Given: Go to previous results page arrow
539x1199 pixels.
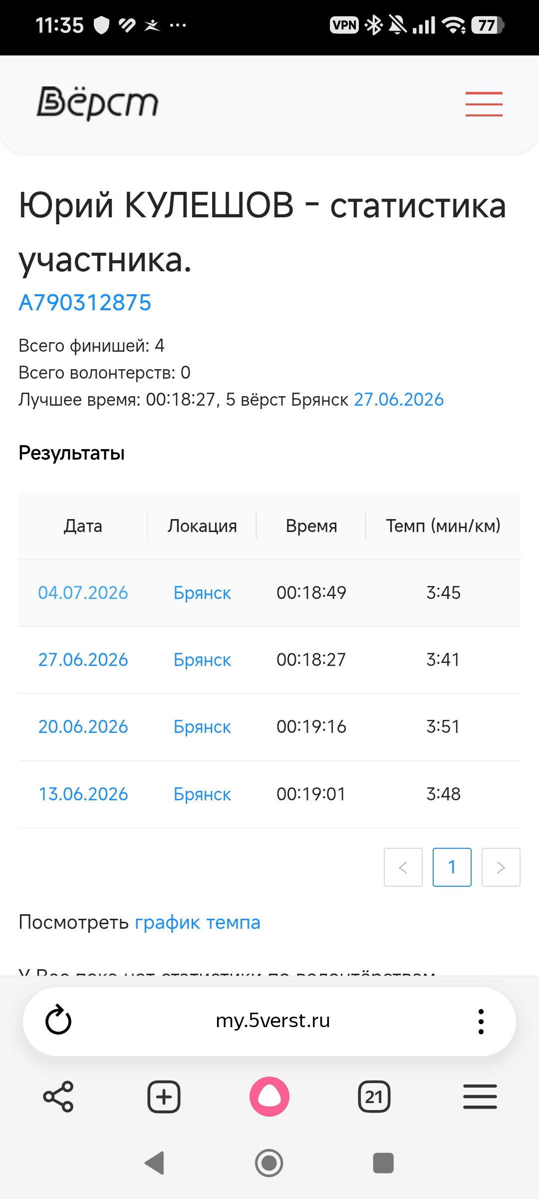Looking at the screenshot, I should pyautogui.click(x=403, y=867).
